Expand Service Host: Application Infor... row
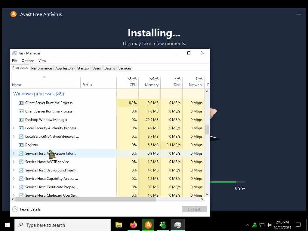This screenshot has height=231, width=308. (x=14, y=153)
